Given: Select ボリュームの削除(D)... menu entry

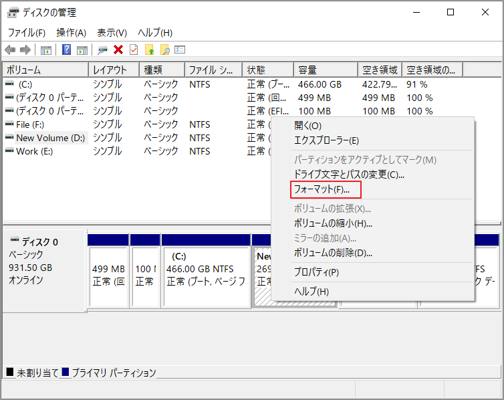Looking at the screenshot, I should (373, 253).
